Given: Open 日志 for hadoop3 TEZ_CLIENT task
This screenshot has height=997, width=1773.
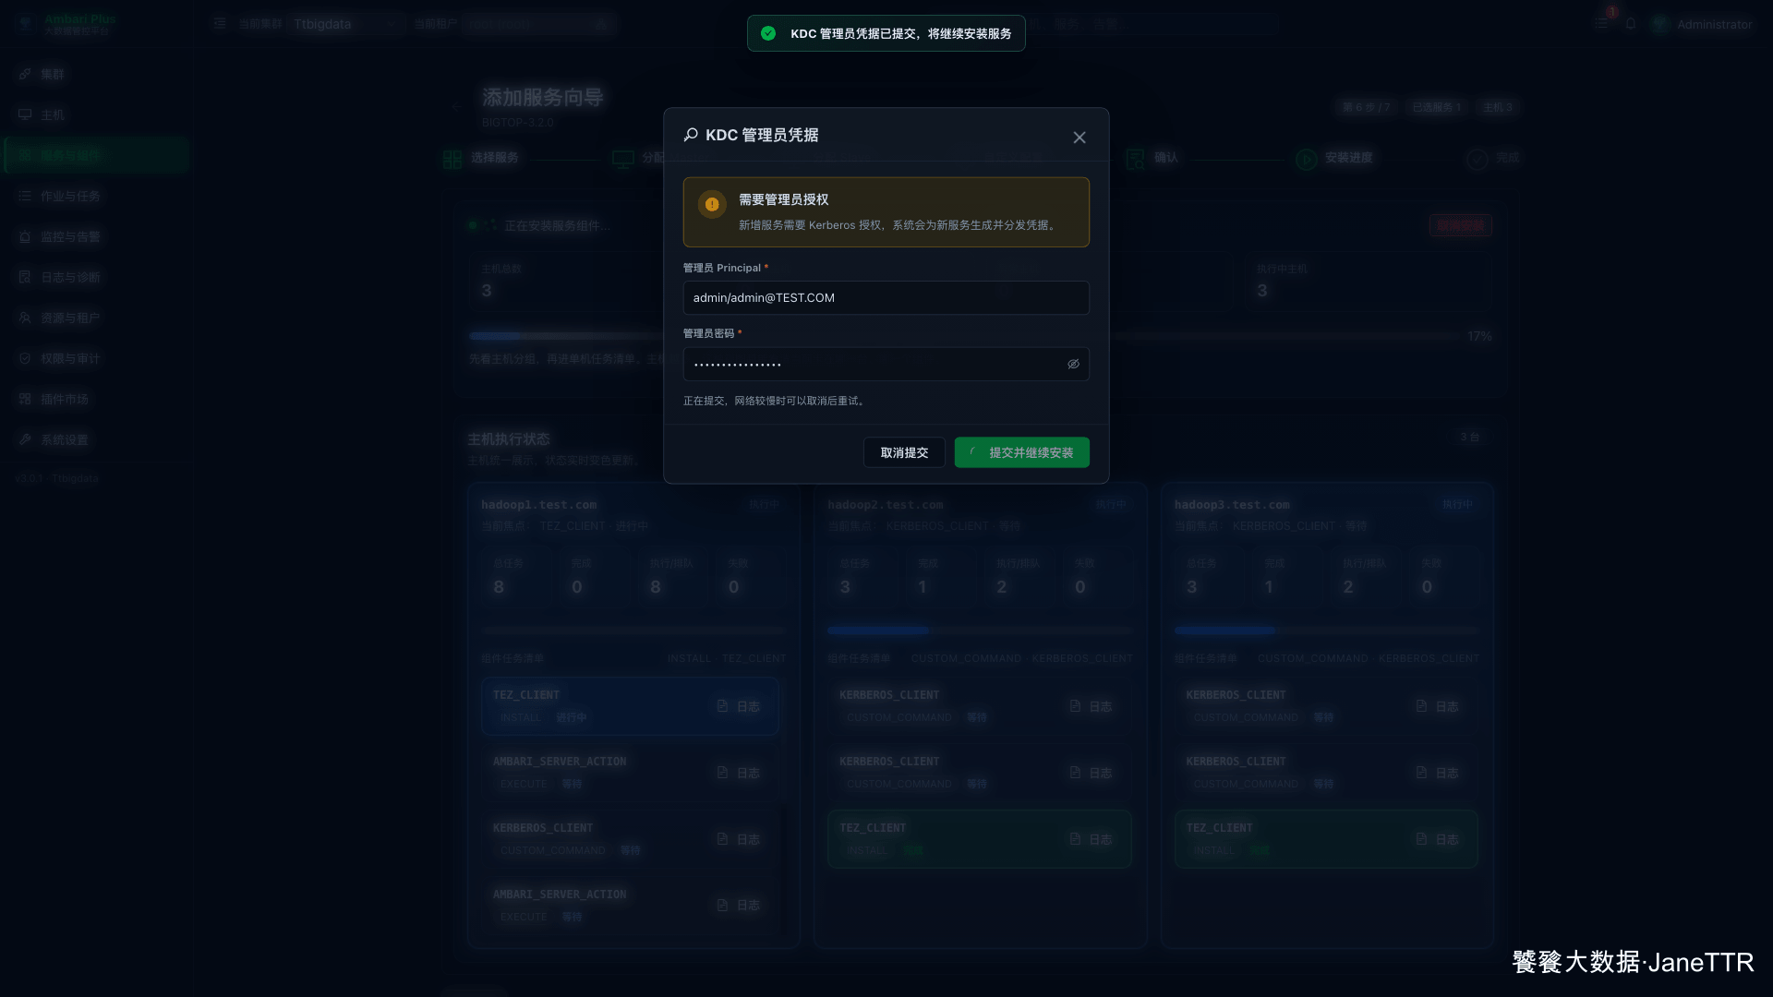Looking at the screenshot, I should pyautogui.click(x=1438, y=839).
